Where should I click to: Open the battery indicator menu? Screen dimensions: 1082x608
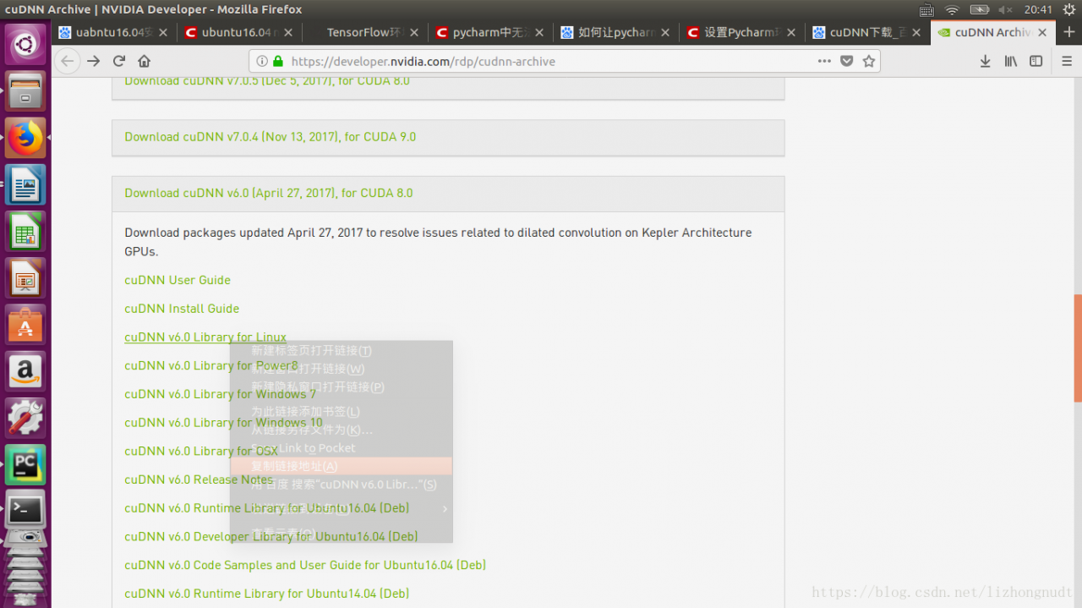pos(980,10)
